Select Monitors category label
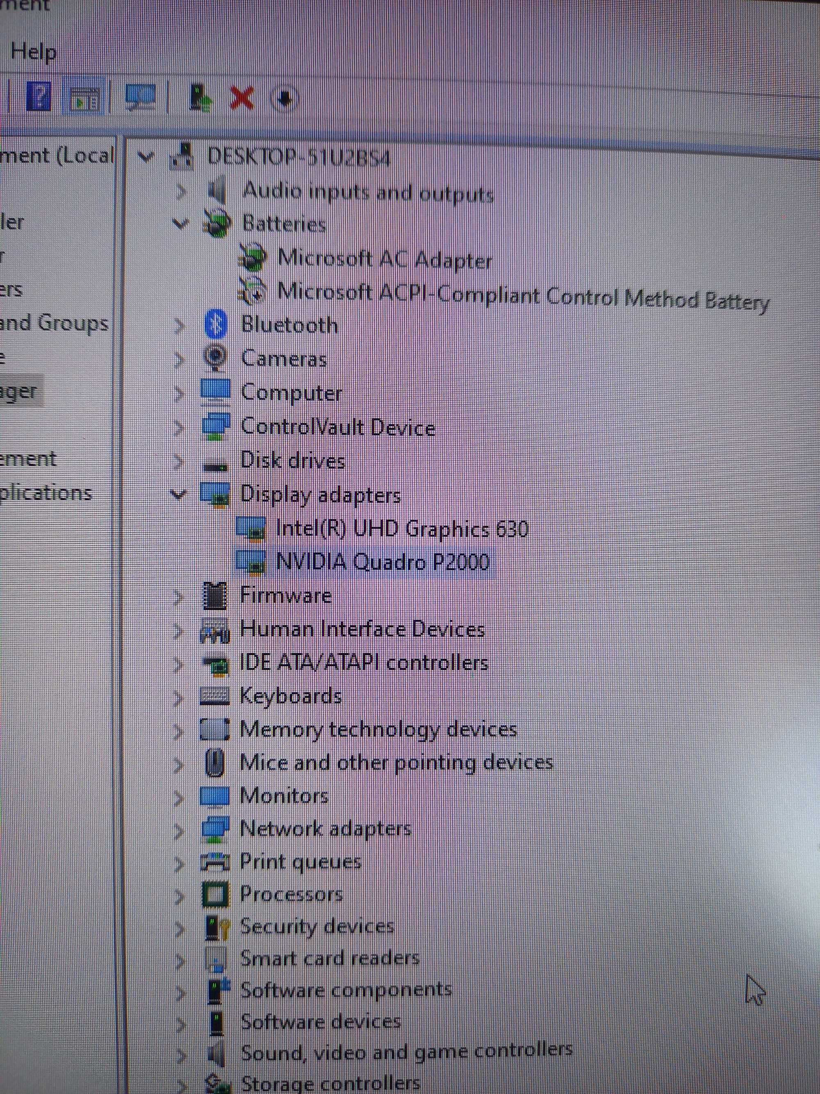The width and height of the screenshot is (820, 1094). tap(284, 796)
